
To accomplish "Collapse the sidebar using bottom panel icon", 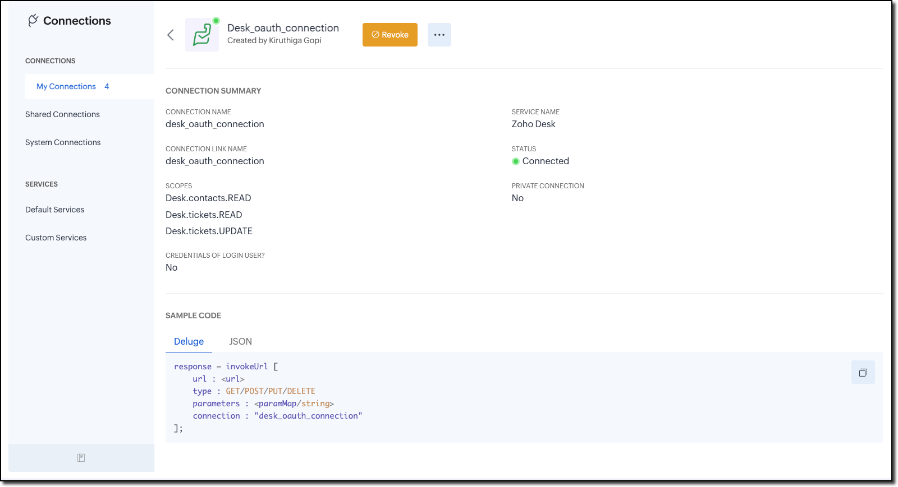I will click(x=81, y=458).
